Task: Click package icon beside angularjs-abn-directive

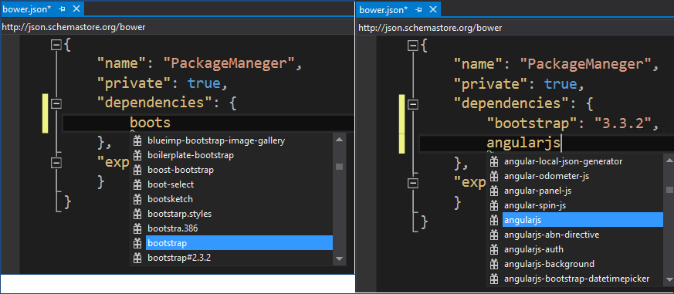Action: click(494, 235)
